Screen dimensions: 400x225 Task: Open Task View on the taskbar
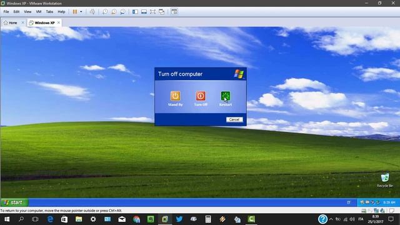(x=35, y=219)
